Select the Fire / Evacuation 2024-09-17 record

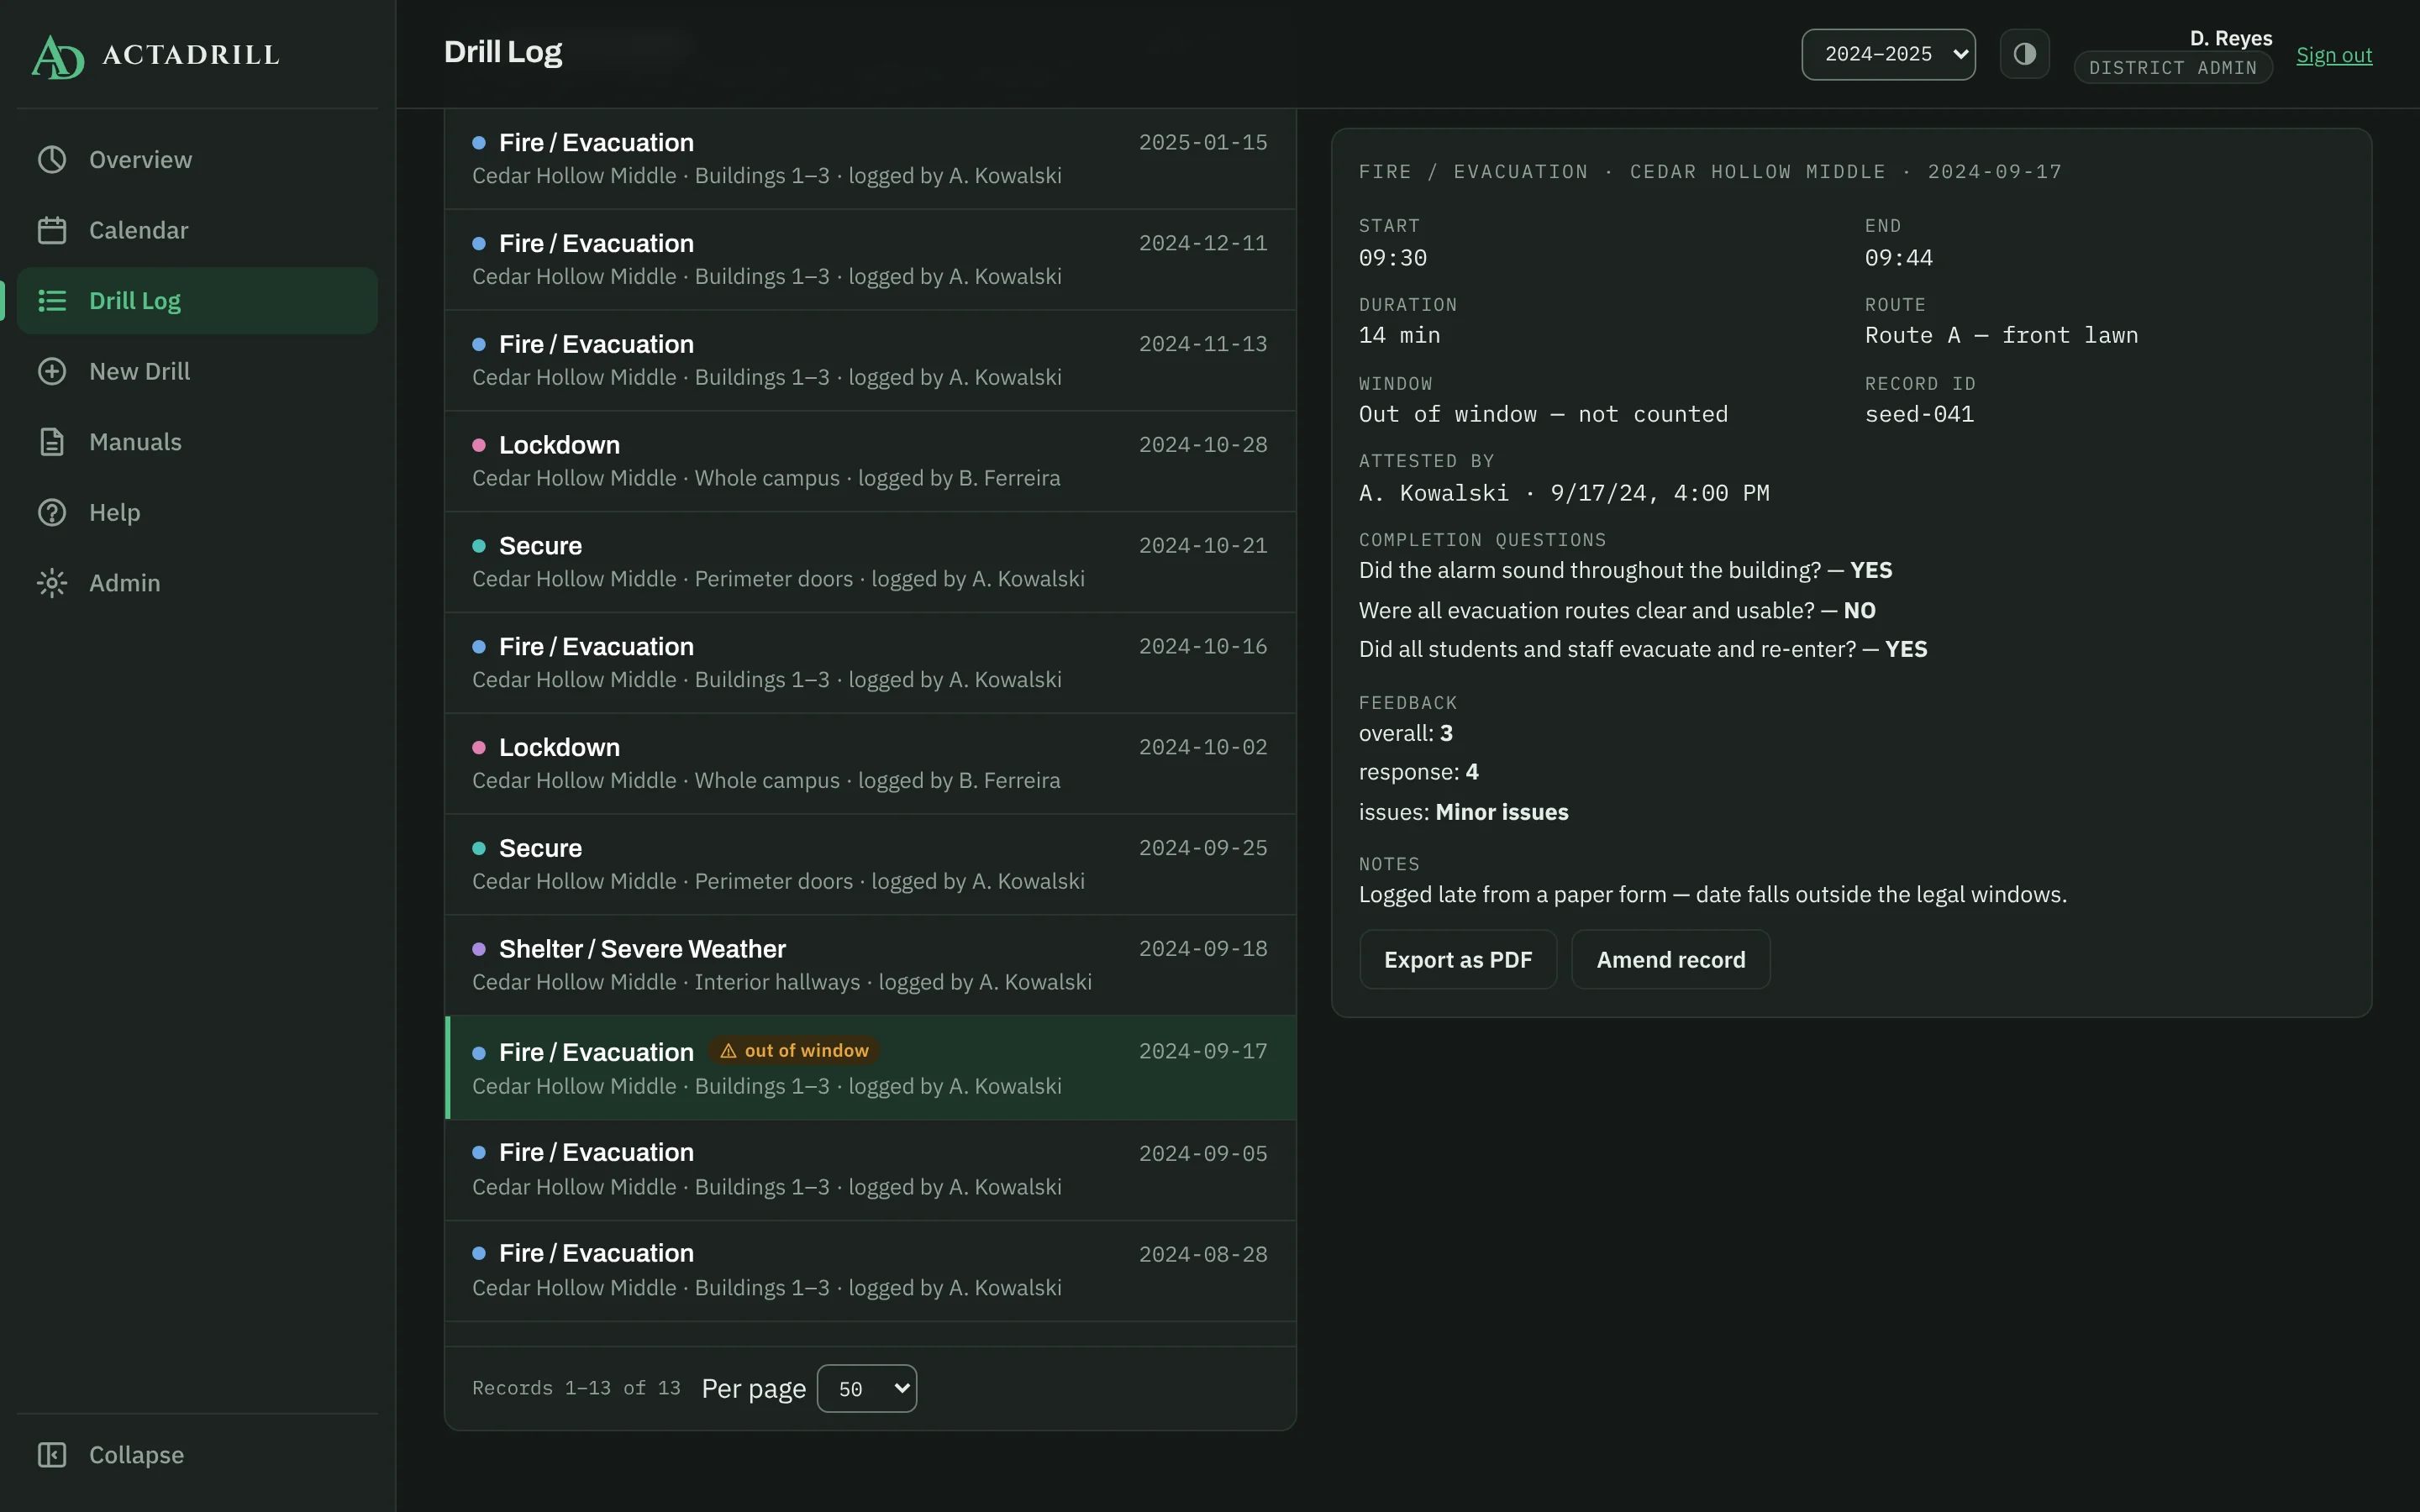click(870, 1068)
